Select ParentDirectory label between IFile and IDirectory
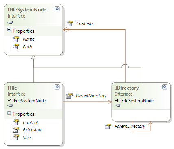 91,96
